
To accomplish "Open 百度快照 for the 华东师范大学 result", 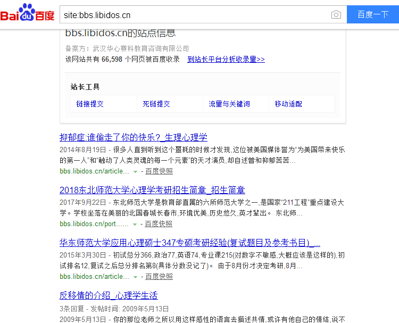I will pos(159,277).
